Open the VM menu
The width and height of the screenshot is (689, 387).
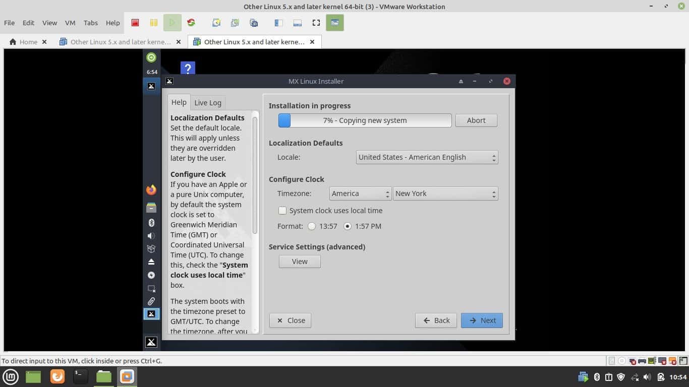click(70, 23)
